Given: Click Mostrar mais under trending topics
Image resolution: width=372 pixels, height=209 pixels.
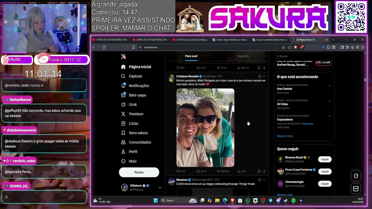Looking at the screenshot, I should coord(285,136).
